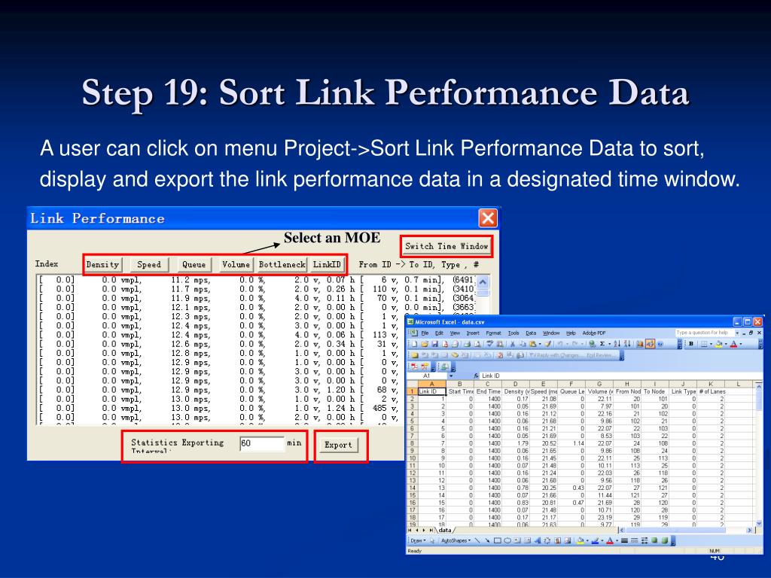Open Excel Tools menu
The width and height of the screenshot is (771, 578).
coord(513,333)
